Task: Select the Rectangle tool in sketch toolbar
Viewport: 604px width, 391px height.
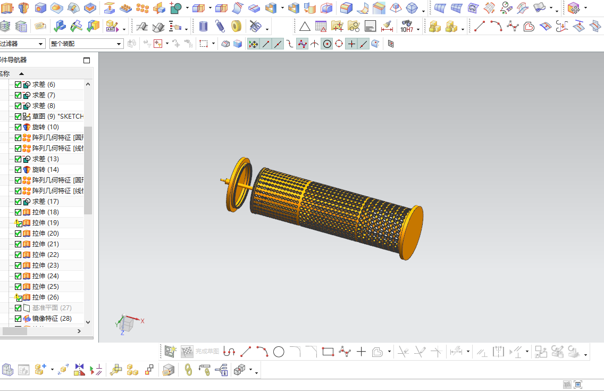Action: coord(328,351)
